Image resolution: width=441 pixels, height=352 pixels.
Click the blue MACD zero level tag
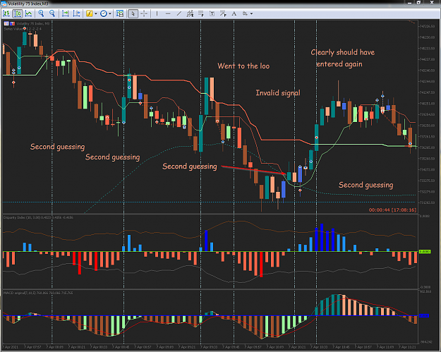point(424,316)
